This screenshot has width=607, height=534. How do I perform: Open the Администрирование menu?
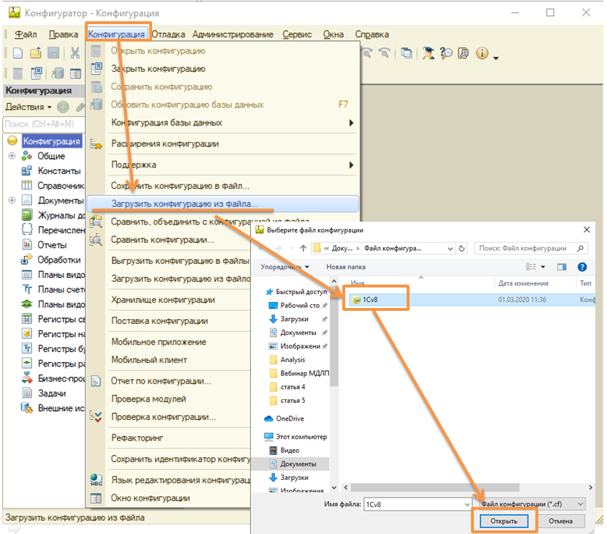(233, 34)
